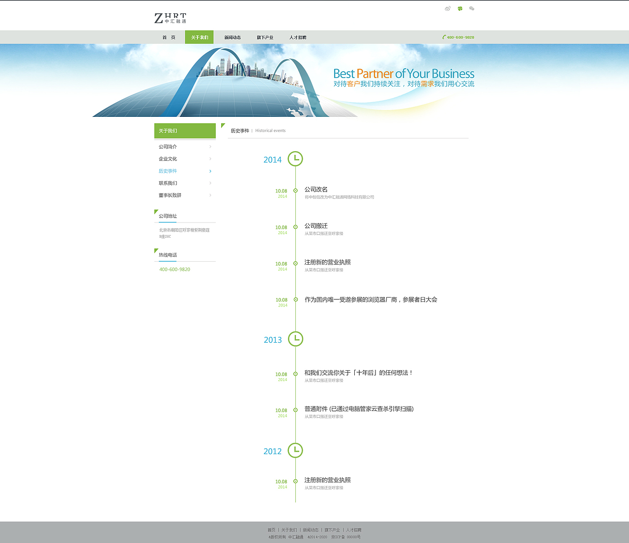Click the 热线电话 section heading
This screenshot has height=543, width=629.
click(168, 255)
